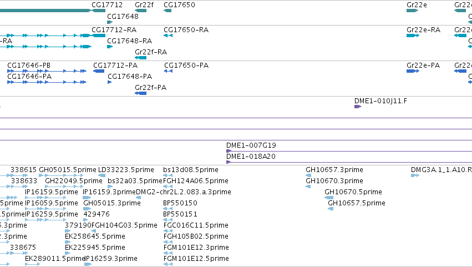Open the EK225945.5prime EST label
This screenshot has width=472, height=267.
tap(95, 248)
